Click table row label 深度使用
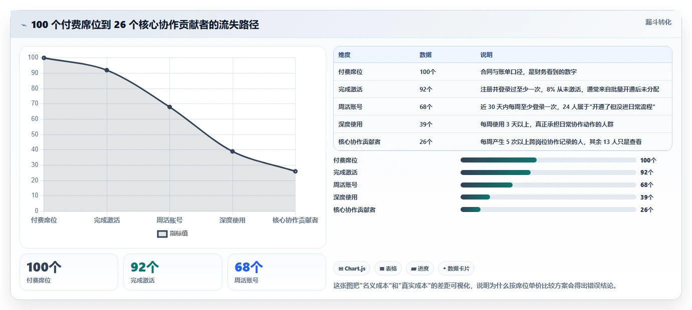The image size is (692, 310). tap(350, 124)
